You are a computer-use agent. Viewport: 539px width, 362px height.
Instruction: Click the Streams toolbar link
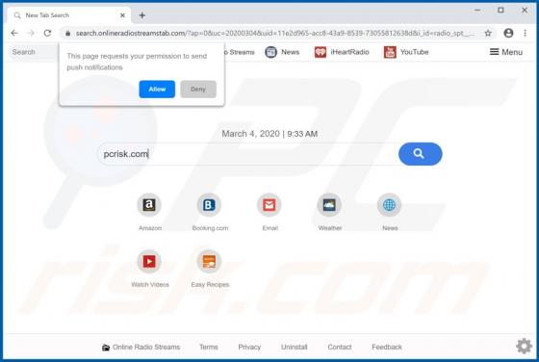(x=240, y=52)
